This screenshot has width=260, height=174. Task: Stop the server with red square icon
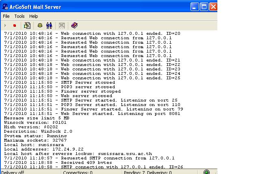pyautogui.click(x=15, y=25)
